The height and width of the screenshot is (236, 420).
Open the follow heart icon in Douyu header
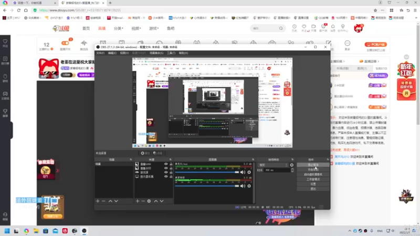click(304, 27)
